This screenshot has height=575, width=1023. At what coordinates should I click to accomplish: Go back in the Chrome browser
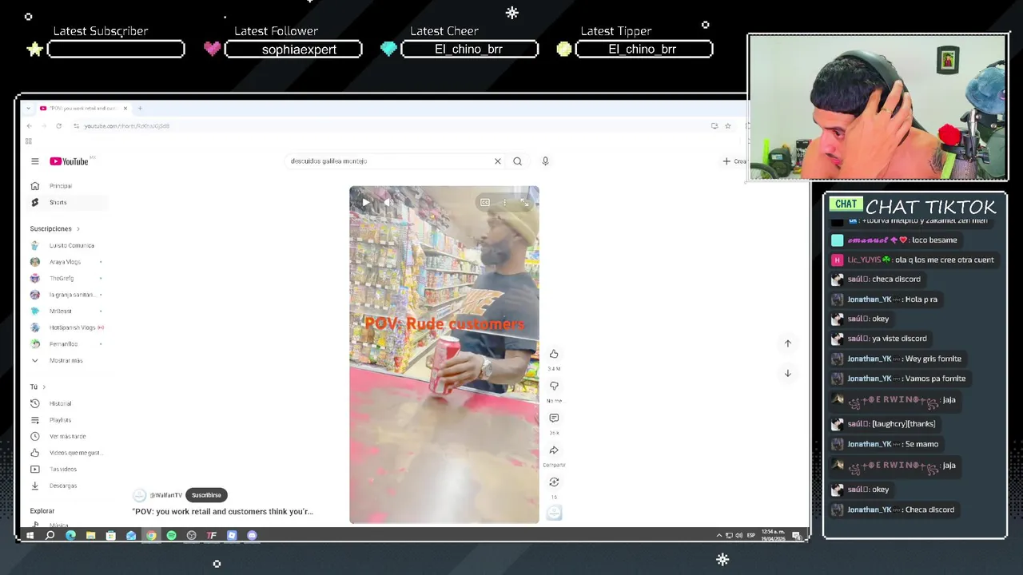[29, 126]
